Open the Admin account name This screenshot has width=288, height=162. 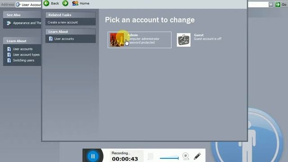[132, 35]
